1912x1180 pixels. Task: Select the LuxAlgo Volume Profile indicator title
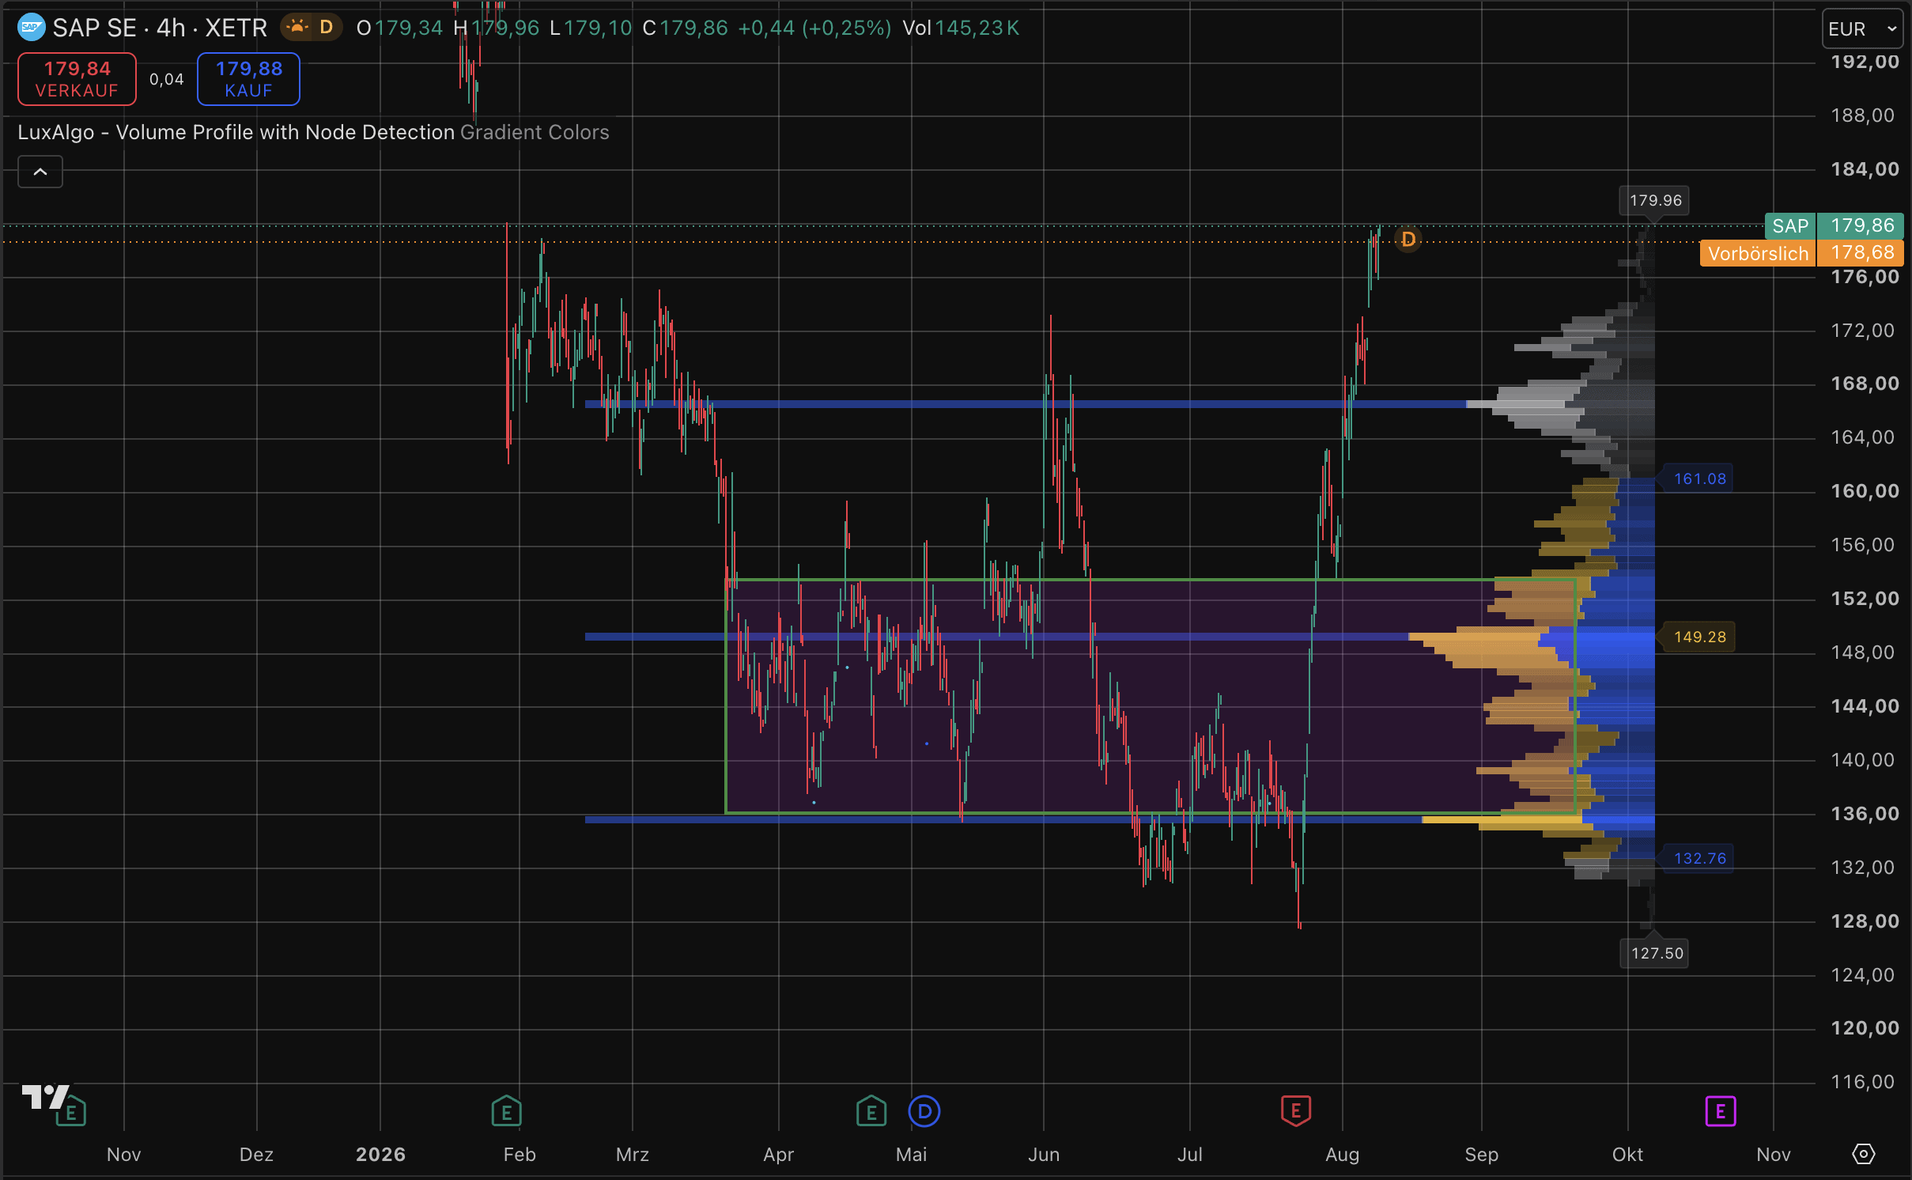[236, 132]
